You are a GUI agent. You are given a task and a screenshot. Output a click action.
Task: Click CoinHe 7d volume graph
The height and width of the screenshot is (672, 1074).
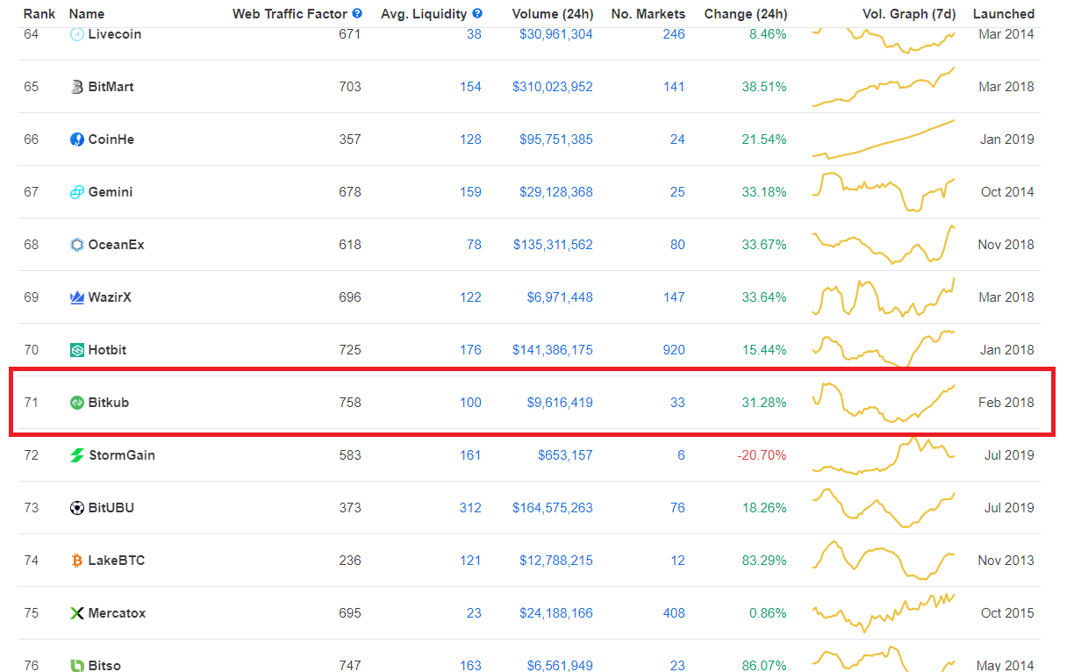point(884,139)
